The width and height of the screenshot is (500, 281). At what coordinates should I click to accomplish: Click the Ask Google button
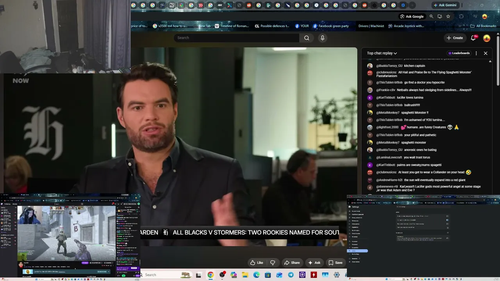click(x=412, y=16)
